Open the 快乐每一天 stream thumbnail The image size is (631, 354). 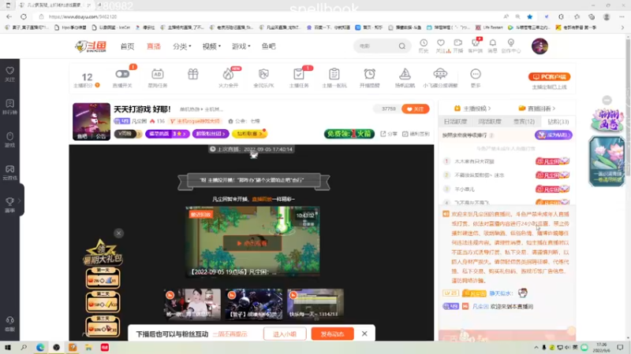(315, 304)
